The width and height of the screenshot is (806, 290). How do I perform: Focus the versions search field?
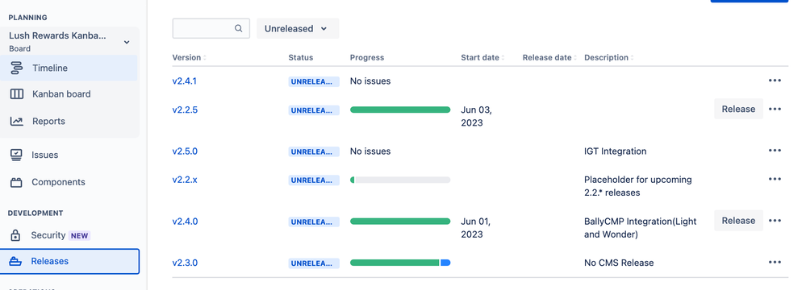pos(211,29)
